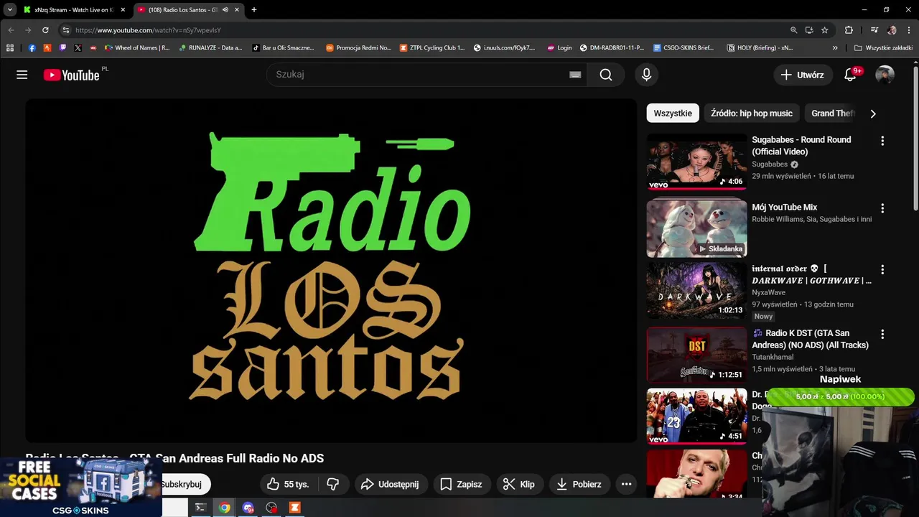Open the Chrome profile avatar menu
Image resolution: width=919 pixels, height=517 pixels.
point(892,30)
